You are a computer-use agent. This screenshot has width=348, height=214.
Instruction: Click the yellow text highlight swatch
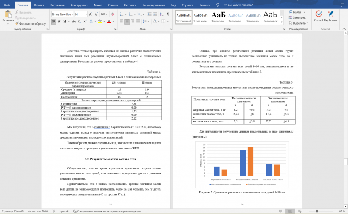[100, 21]
